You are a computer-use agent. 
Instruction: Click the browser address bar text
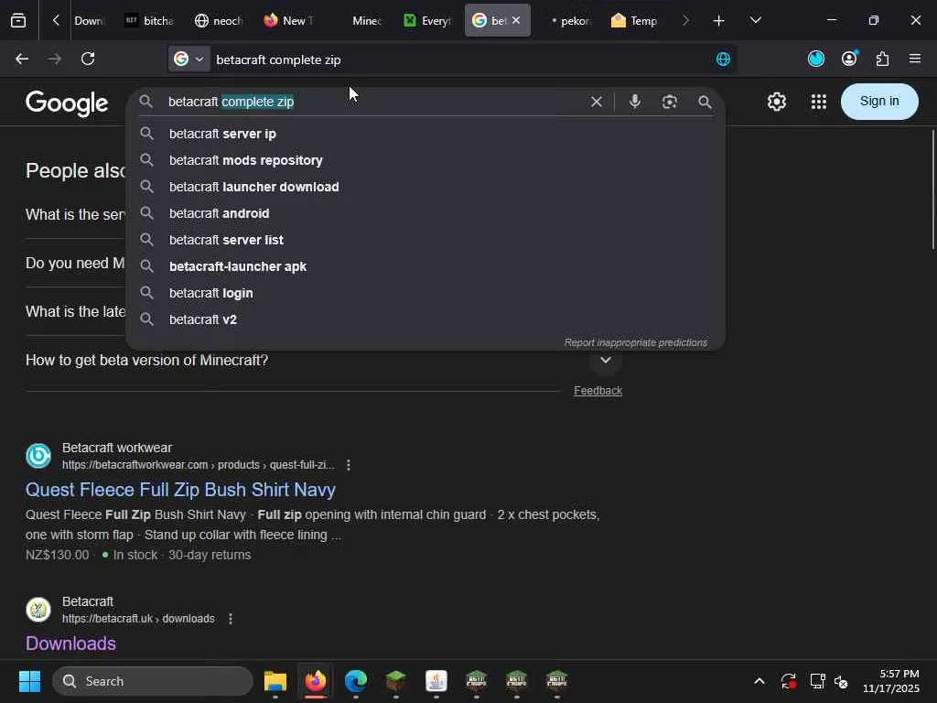(278, 59)
